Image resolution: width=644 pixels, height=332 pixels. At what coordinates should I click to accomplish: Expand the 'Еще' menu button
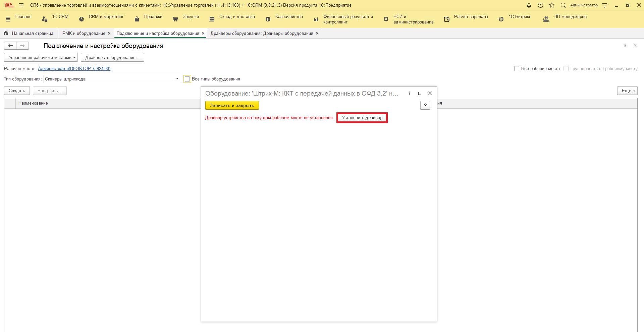click(x=627, y=91)
